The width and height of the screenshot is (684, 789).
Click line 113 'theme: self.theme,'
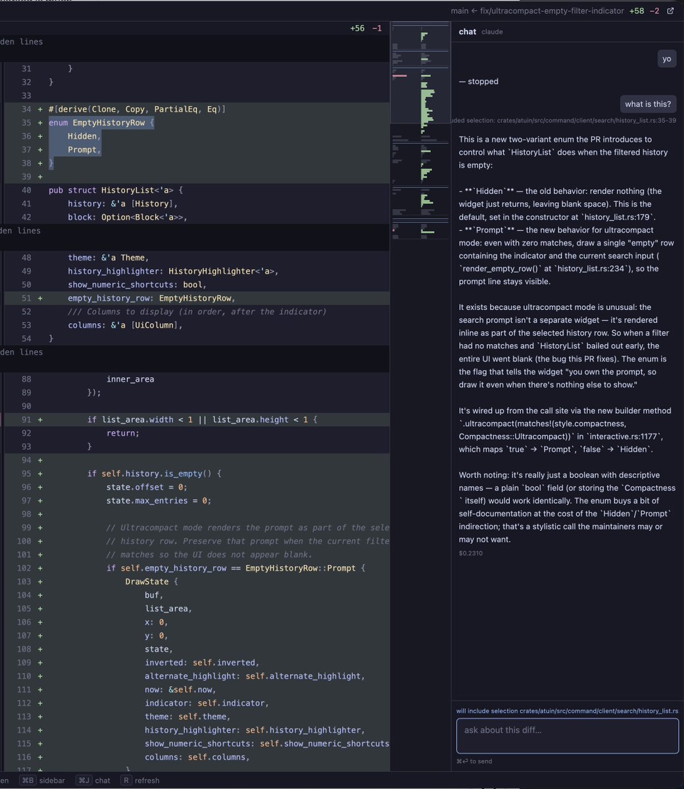(x=187, y=717)
